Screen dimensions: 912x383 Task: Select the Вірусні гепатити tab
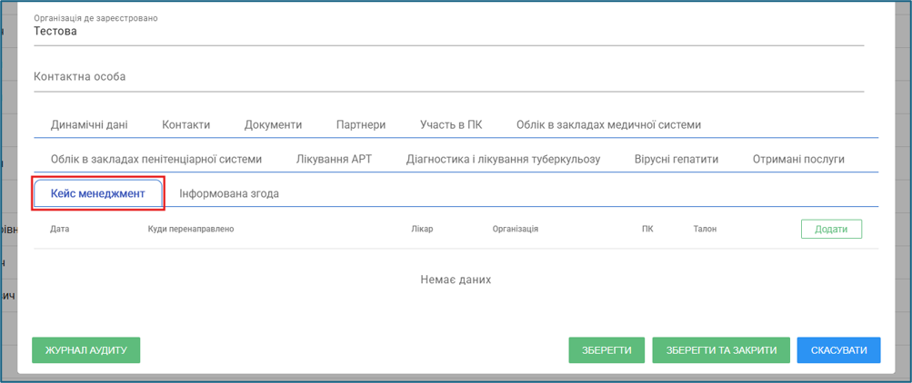point(676,160)
